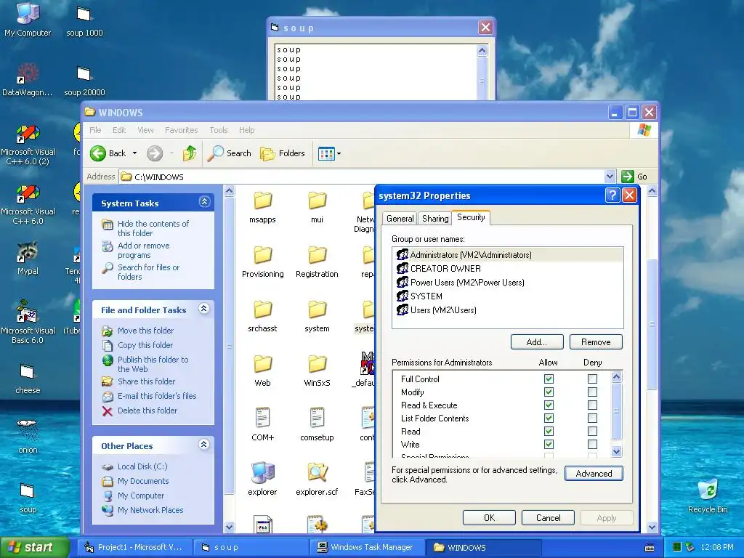Select the WinSxS folder
Image resolution: width=744 pixels, height=558 pixels.
[x=317, y=371]
